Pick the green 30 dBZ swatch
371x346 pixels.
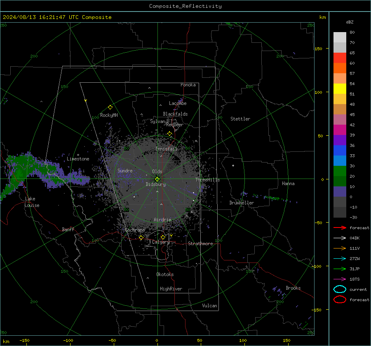click(340, 171)
